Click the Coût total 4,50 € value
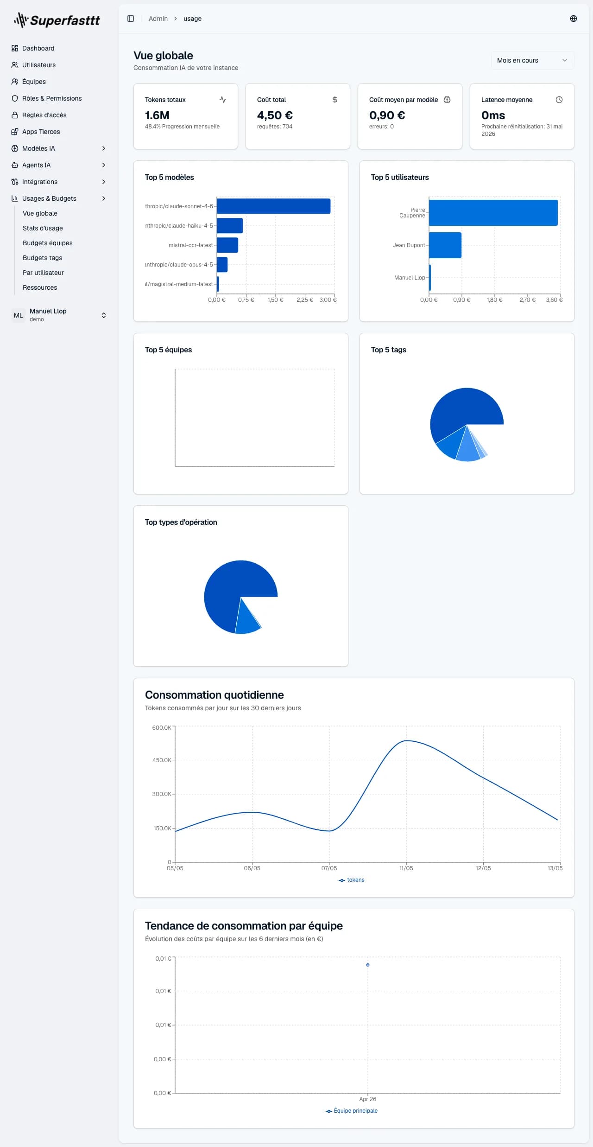 pos(275,115)
